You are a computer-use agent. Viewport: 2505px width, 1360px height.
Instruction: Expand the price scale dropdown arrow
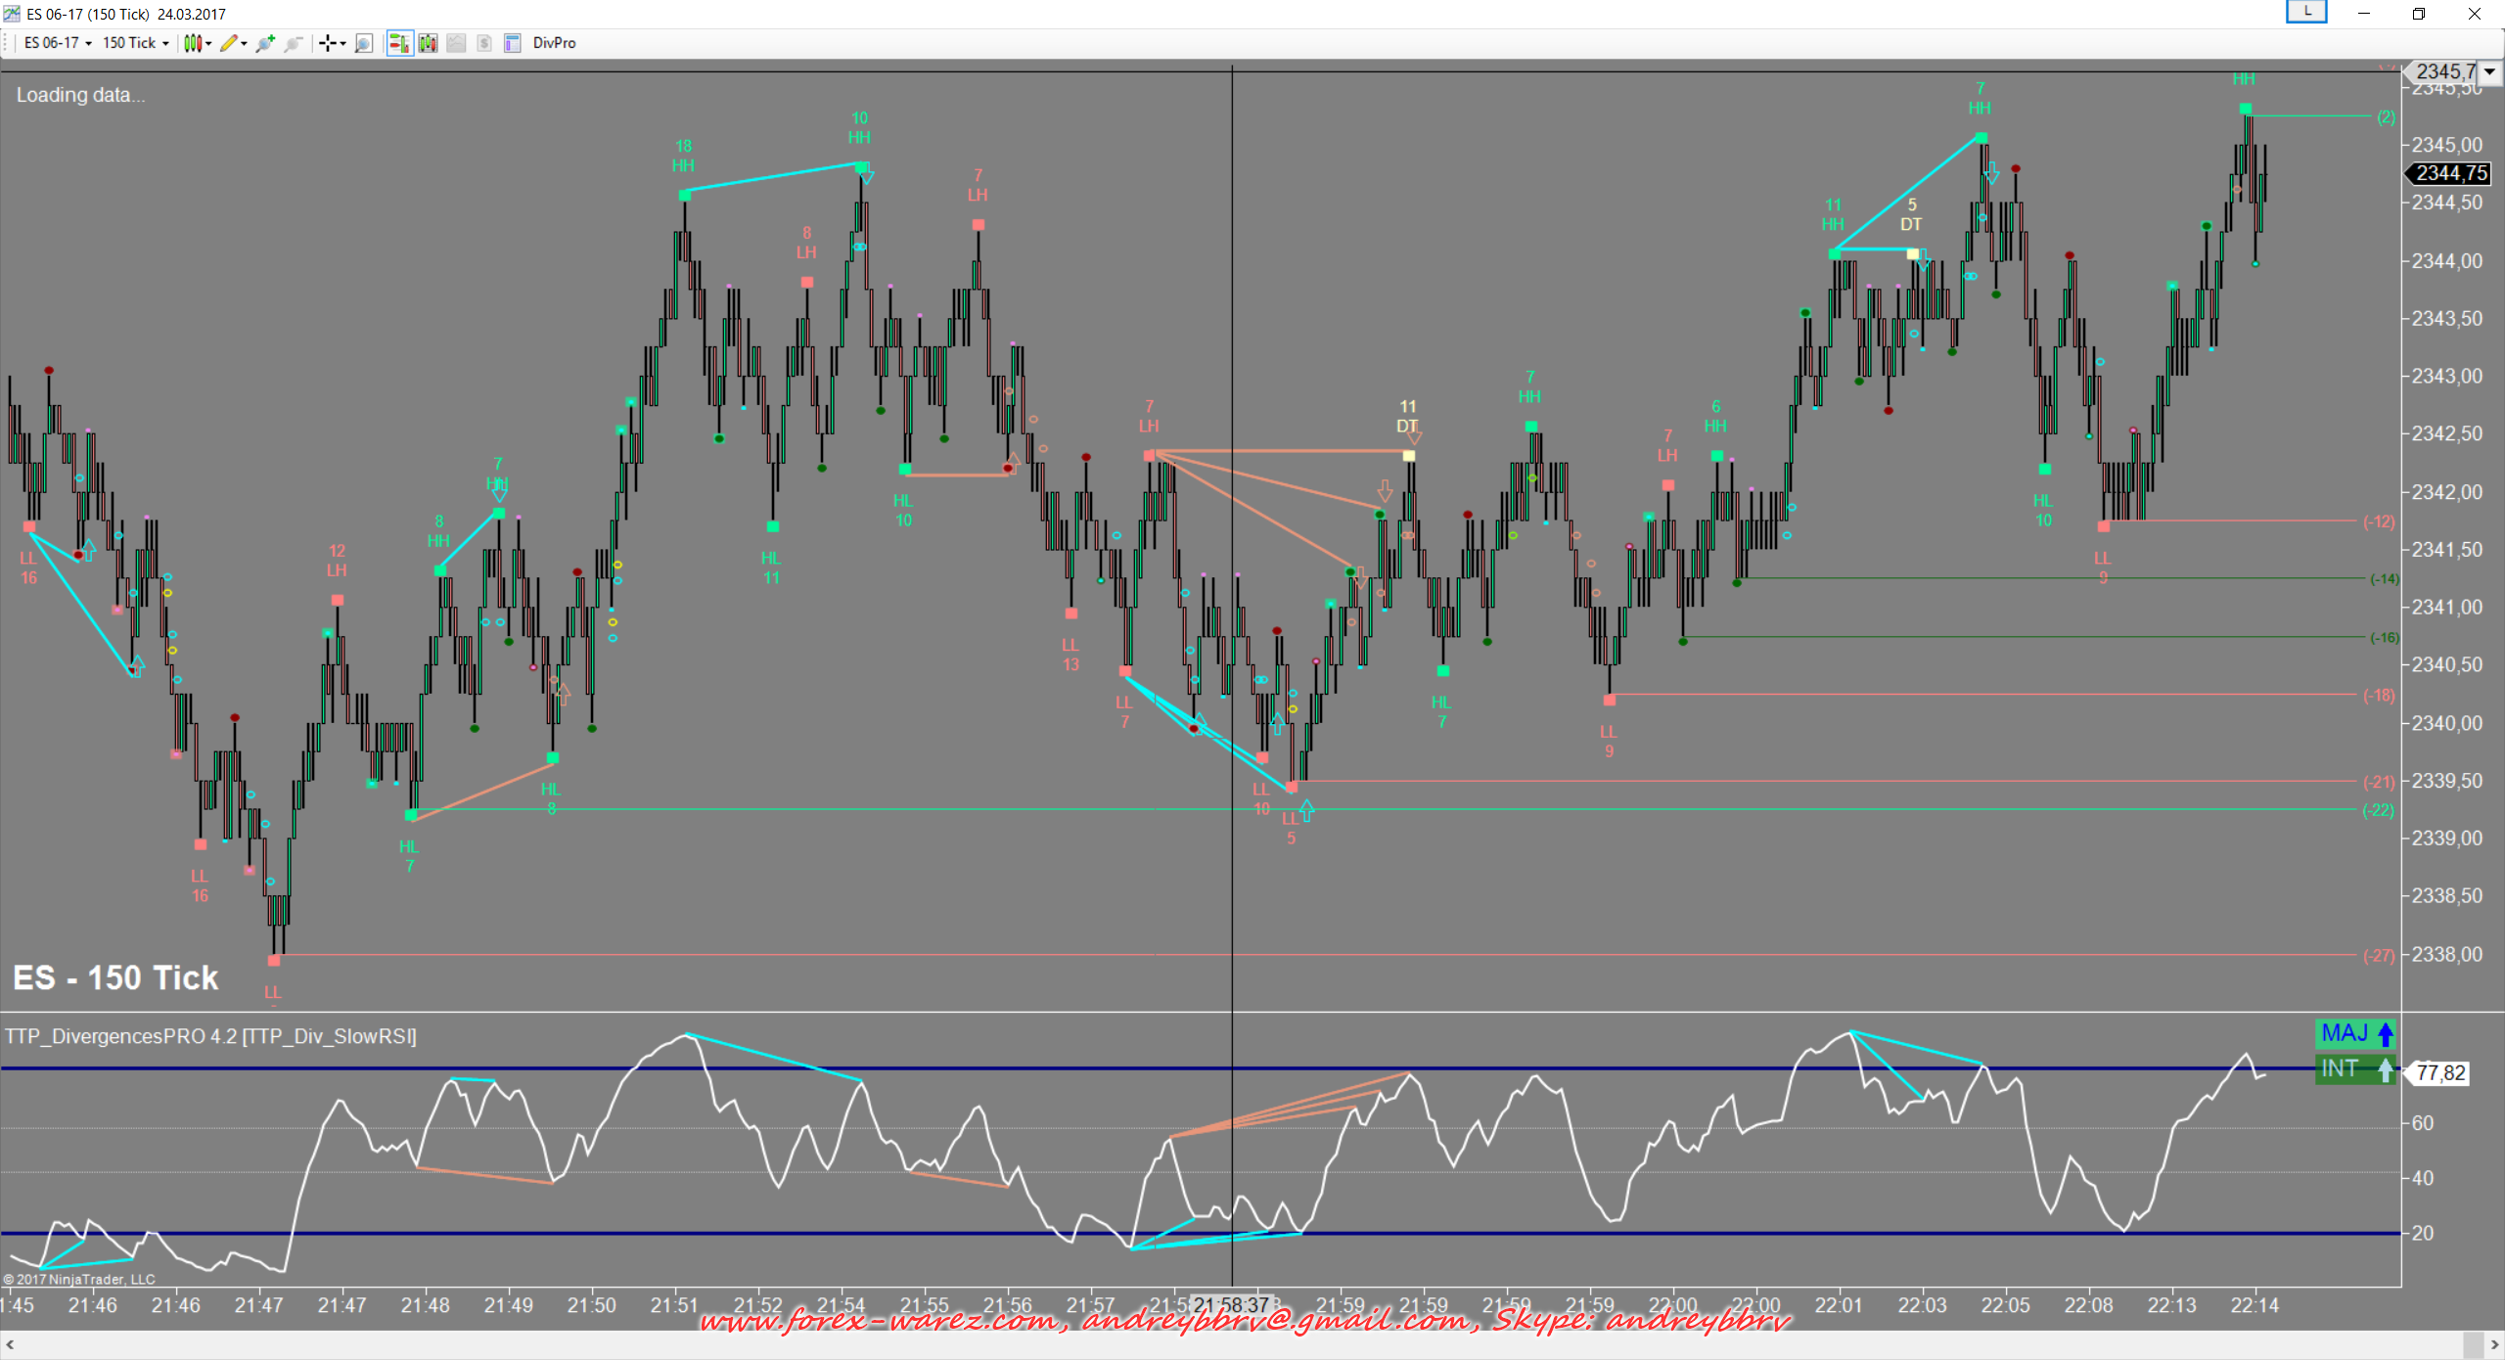click(2489, 71)
